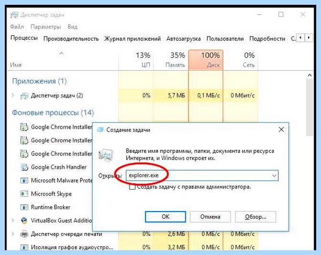
Task: Select the Фоновые процессы (14) group header
Action: [53, 112]
